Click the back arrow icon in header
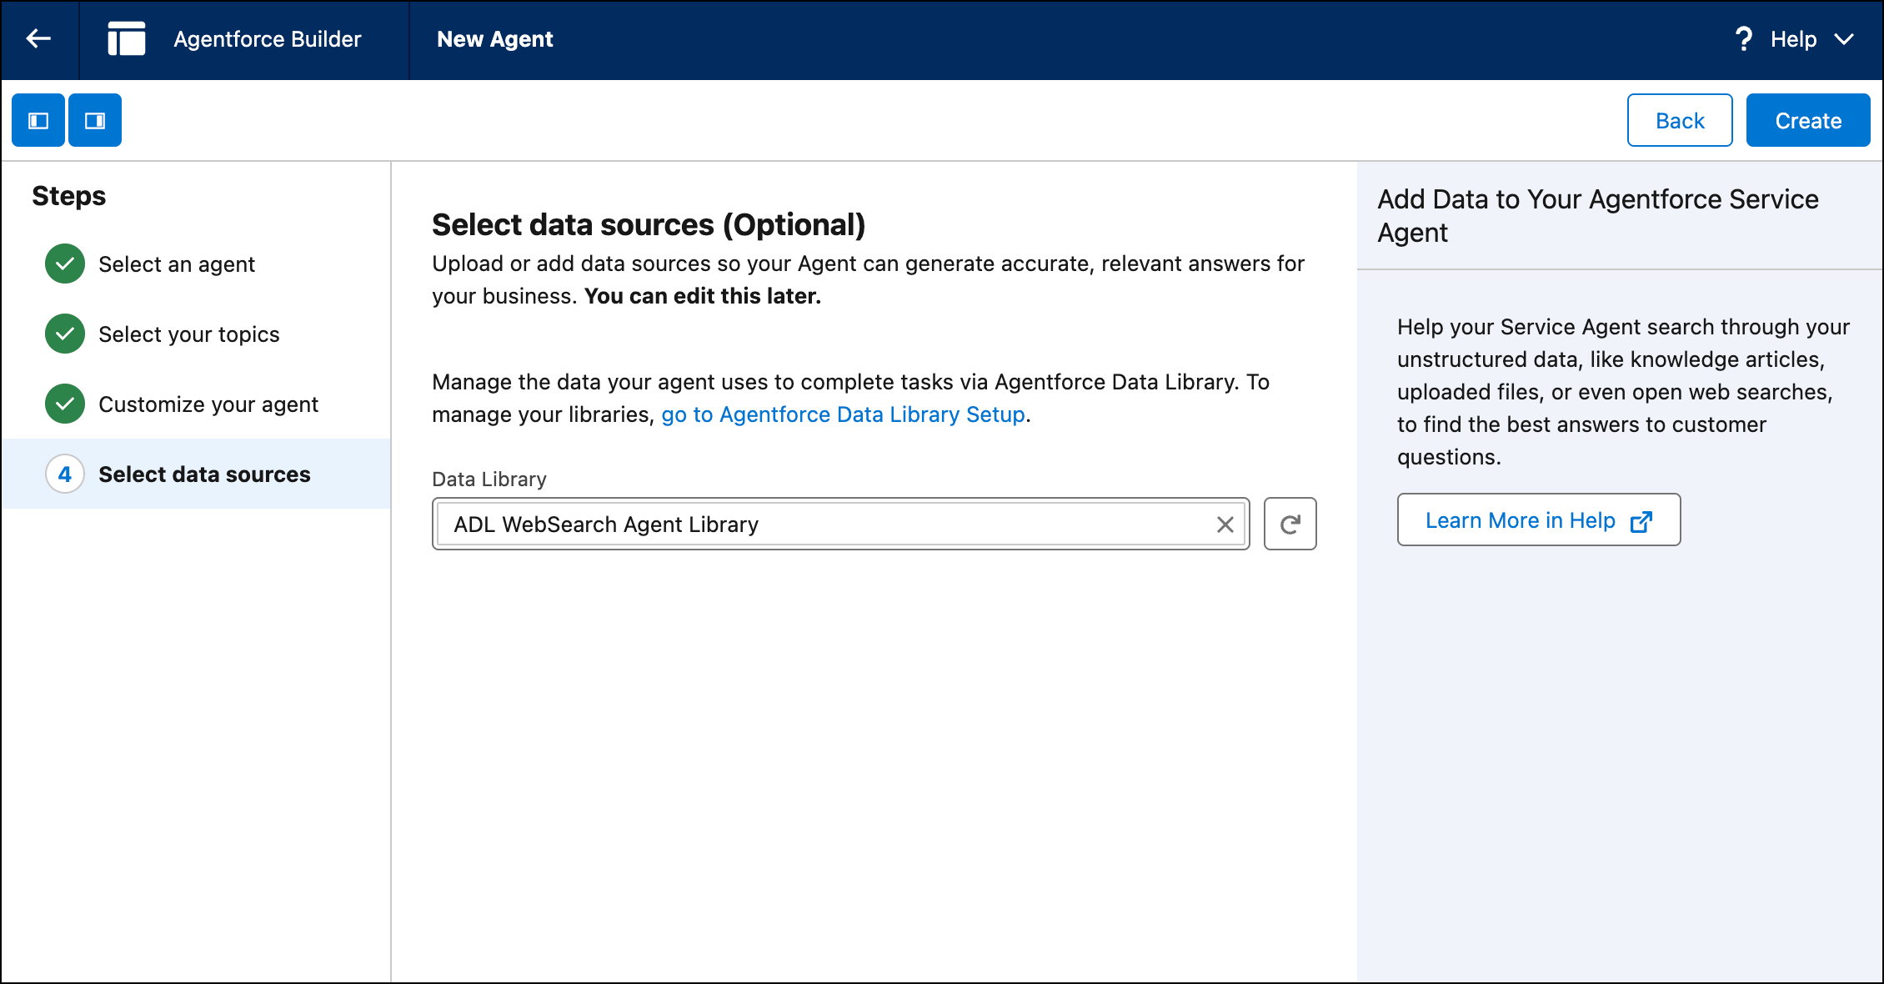This screenshot has width=1884, height=984. pyautogui.click(x=38, y=39)
